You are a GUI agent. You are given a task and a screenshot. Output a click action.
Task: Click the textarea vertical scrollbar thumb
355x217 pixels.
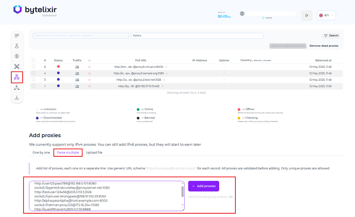point(183,192)
